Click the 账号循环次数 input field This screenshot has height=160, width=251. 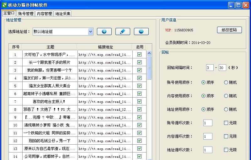tap(208, 123)
